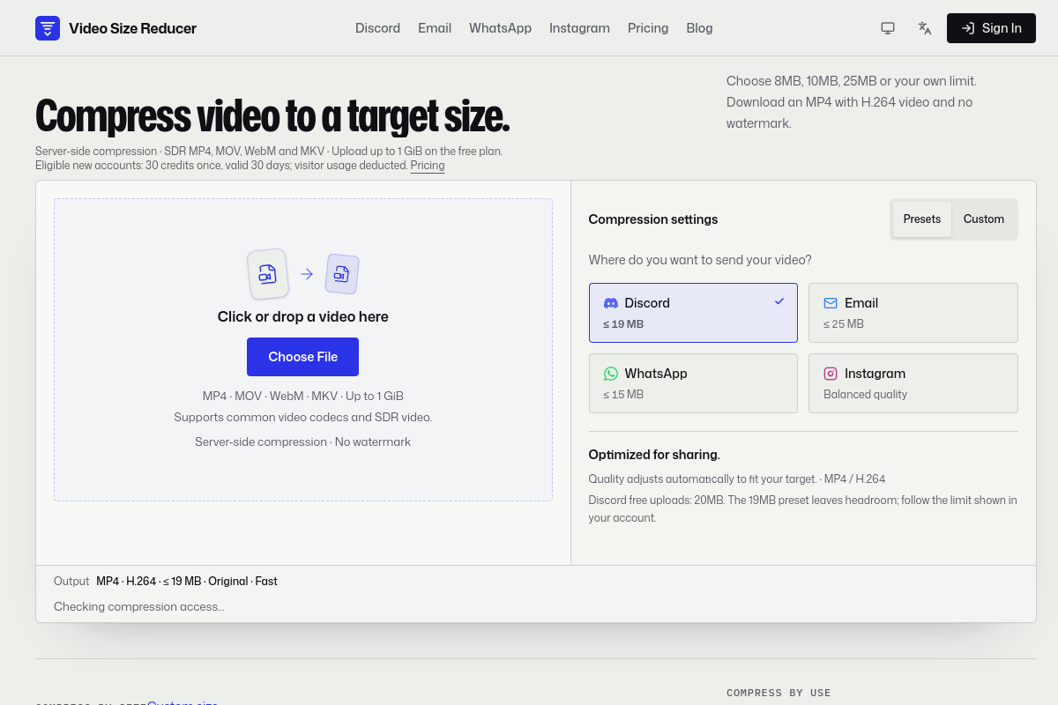Viewport: 1058px width, 705px height.
Task: Select the Email ≤ 25 MB preset
Action: coord(913,313)
